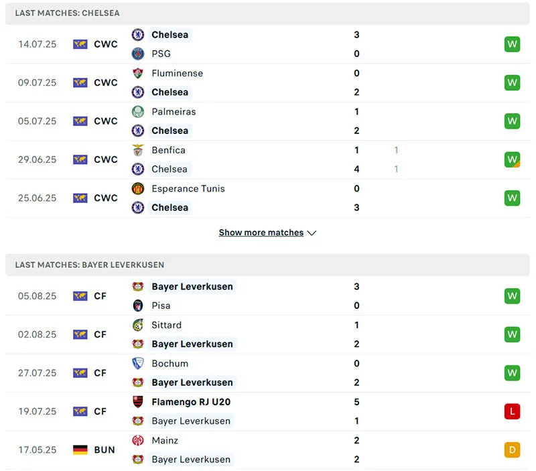Click the Benfica team logo
This screenshot has height=471, width=536.
[x=138, y=150]
